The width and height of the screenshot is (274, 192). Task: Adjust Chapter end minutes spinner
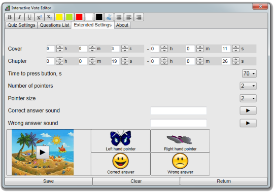click(200, 61)
